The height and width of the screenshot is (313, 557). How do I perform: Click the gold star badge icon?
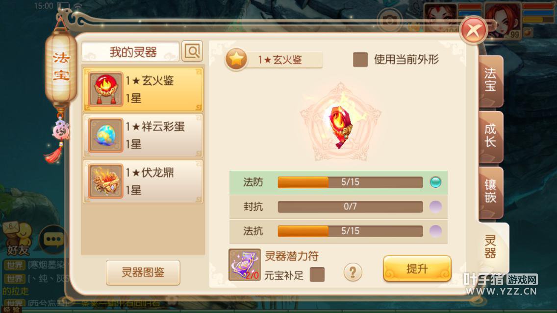pos(236,59)
